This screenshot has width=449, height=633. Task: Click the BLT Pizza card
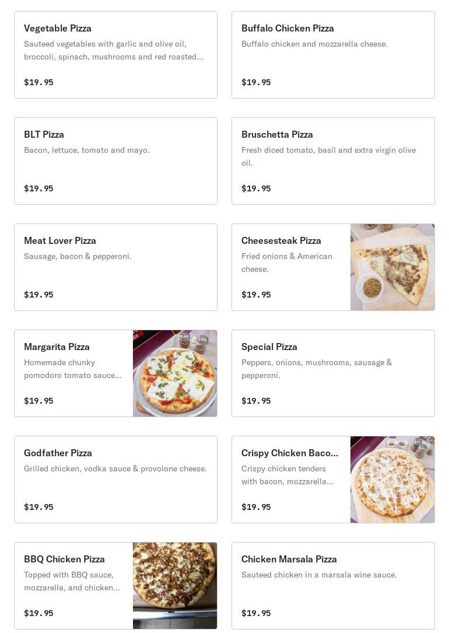pyautogui.click(x=115, y=161)
